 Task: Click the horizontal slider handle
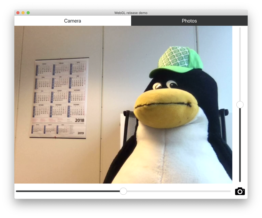[123, 191]
